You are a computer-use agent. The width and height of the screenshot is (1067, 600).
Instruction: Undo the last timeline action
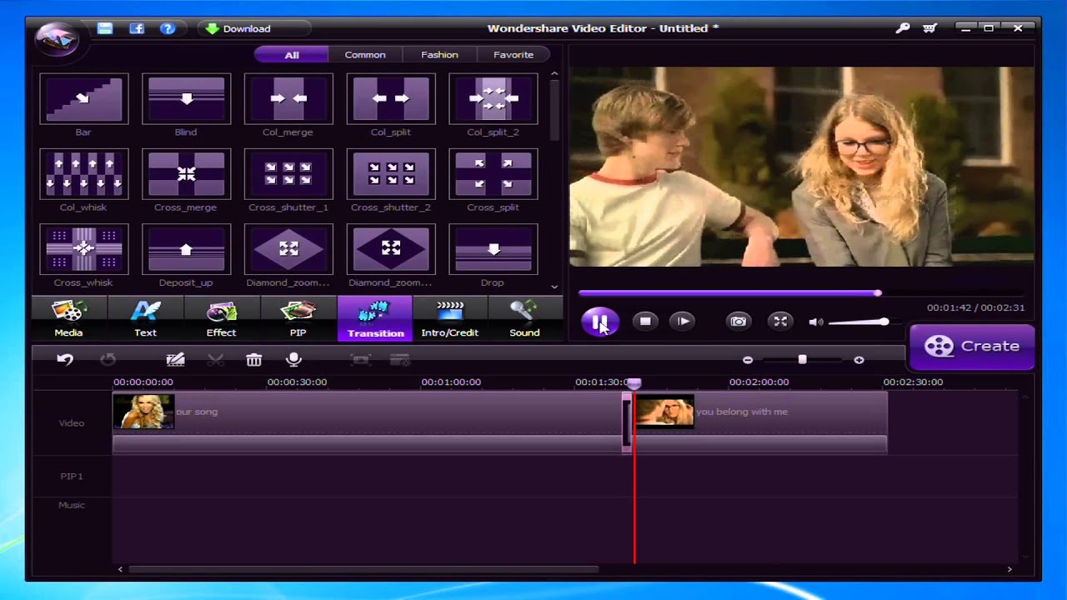[65, 359]
